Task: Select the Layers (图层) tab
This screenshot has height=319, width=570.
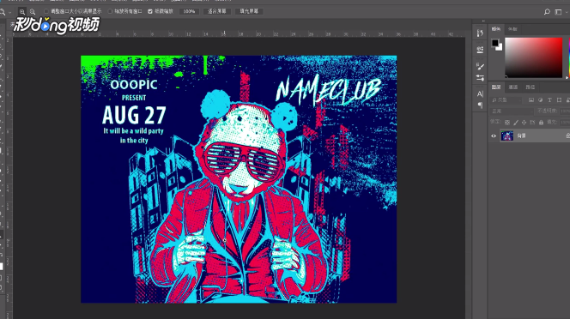Action: click(496, 87)
